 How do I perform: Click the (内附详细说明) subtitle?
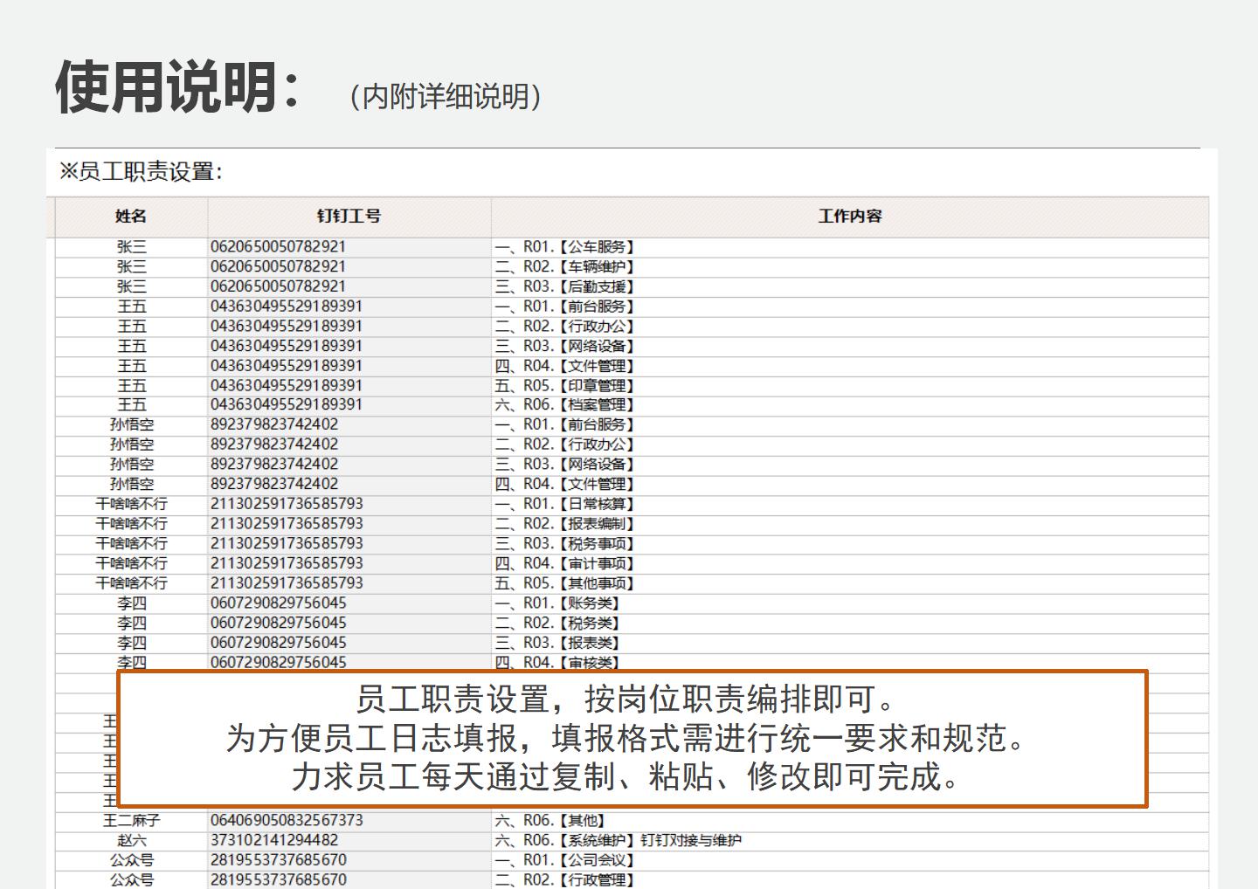[x=446, y=96]
